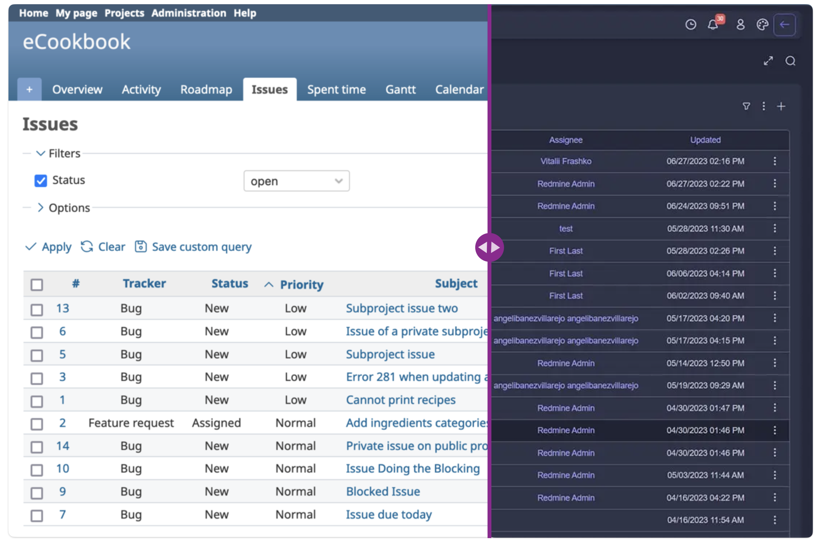This screenshot has height=545, width=819.
Task: Select all issues with the header checkbox
Action: (37, 284)
